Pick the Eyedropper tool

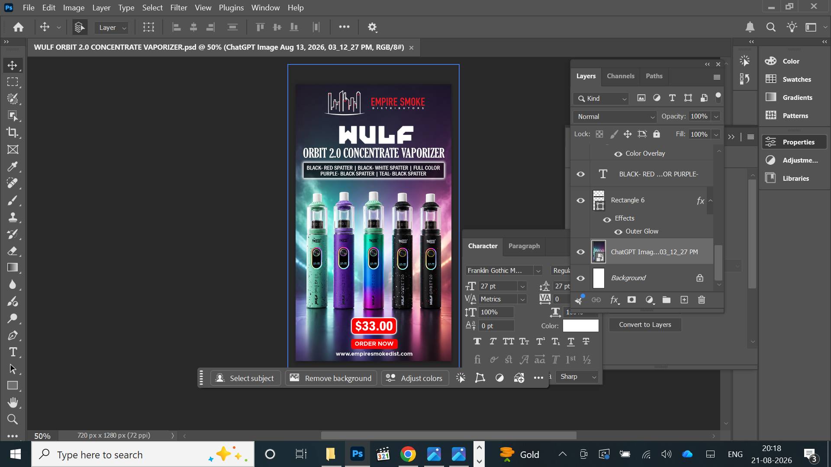13,166
